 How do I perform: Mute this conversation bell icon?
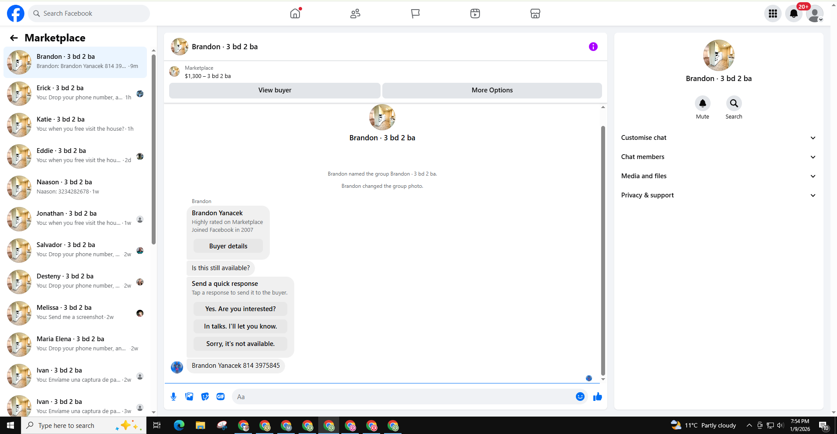(x=702, y=103)
